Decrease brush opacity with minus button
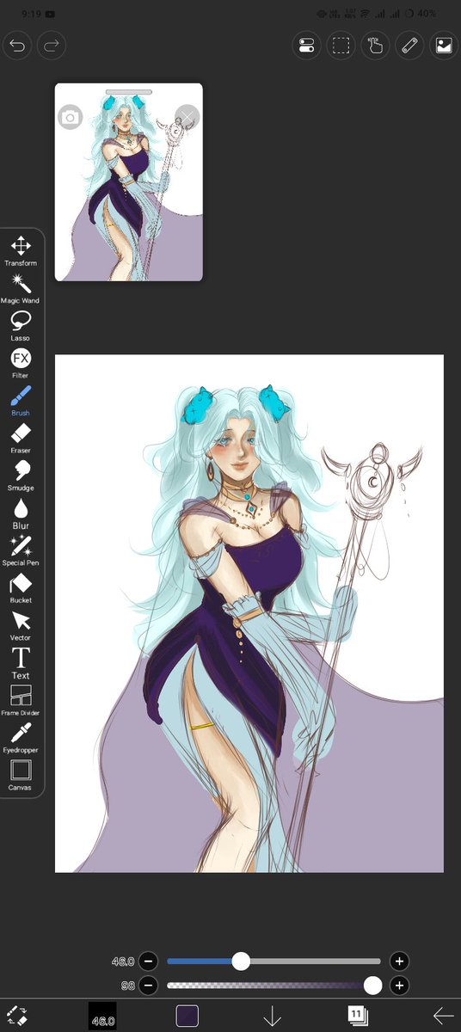The height and width of the screenshot is (1032, 461). [148, 985]
